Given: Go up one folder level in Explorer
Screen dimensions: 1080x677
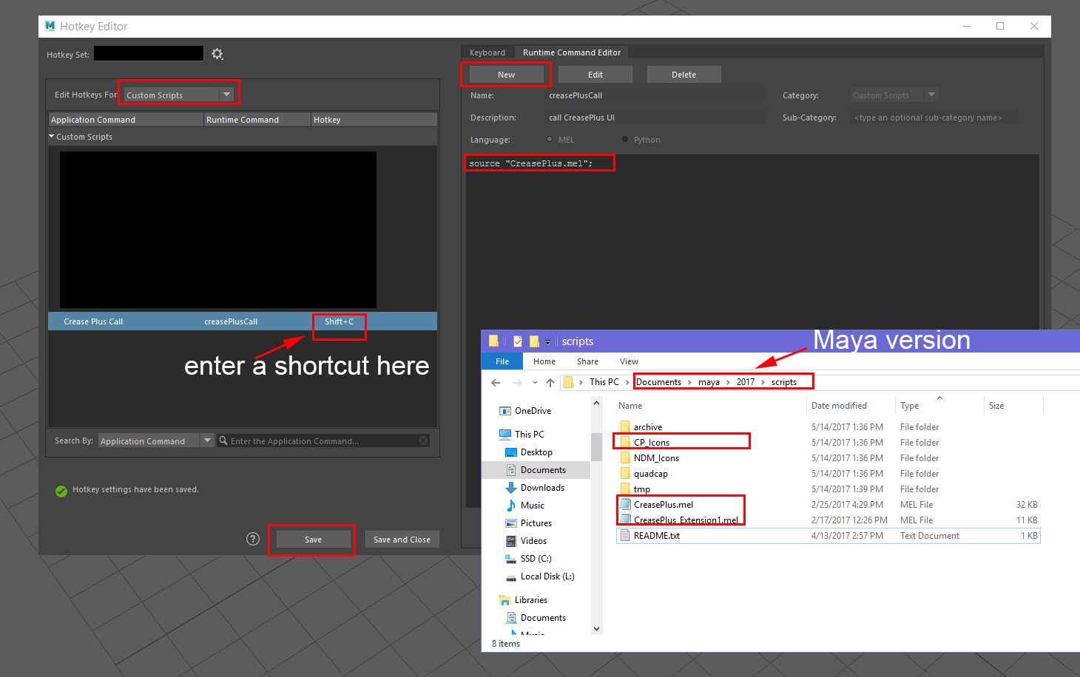Looking at the screenshot, I should click(550, 382).
